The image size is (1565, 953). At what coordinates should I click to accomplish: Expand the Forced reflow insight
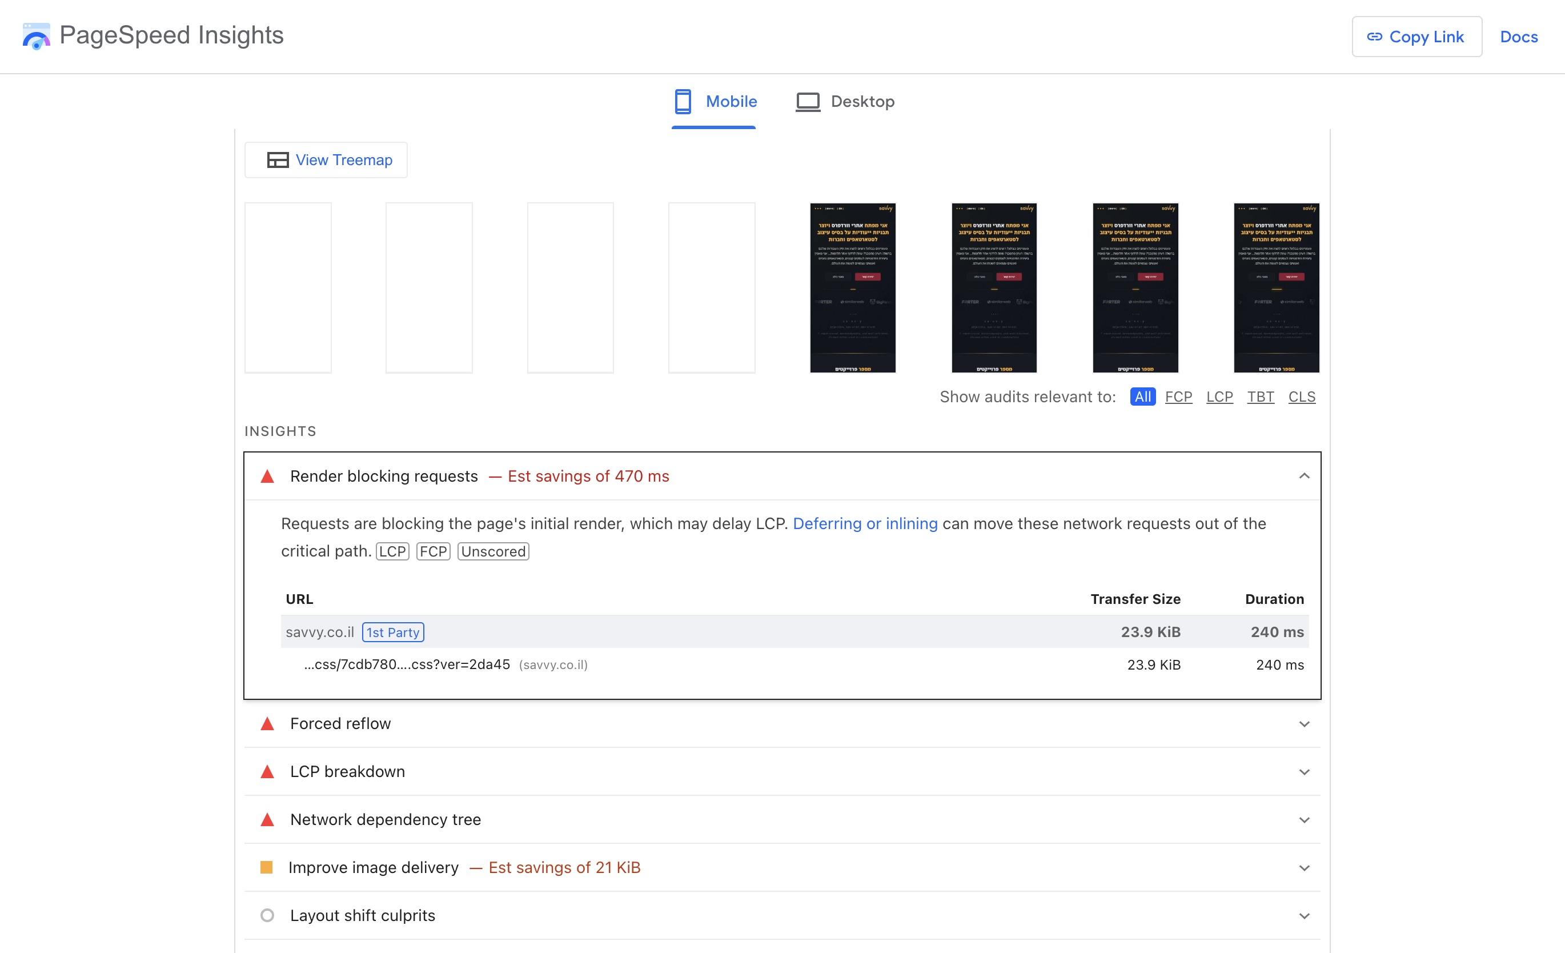coord(1303,724)
